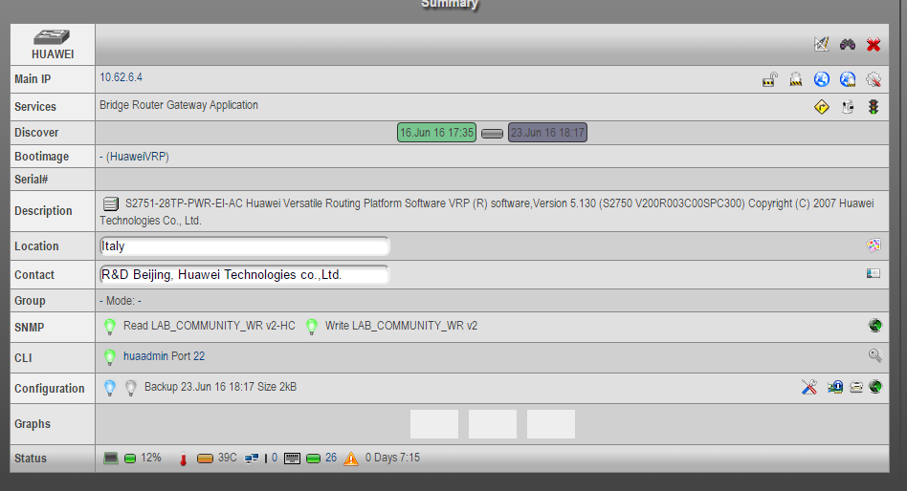907x491 pixels.
Task: Click the gear with pencil icon
Action: pyautogui.click(x=874, y=79)
